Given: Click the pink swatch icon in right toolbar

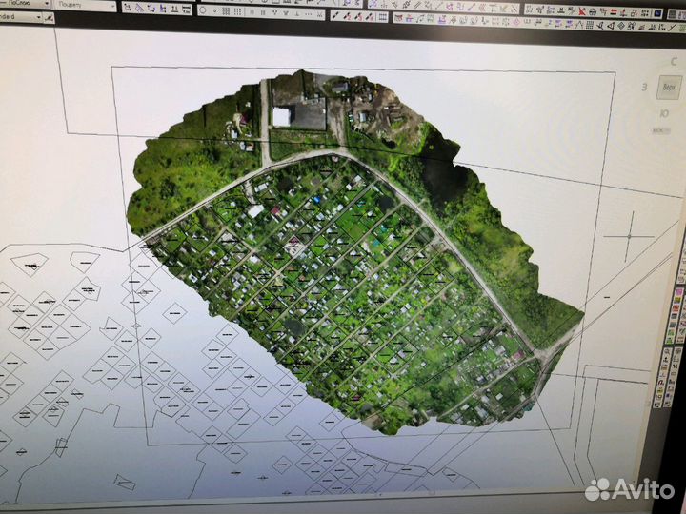Looking at the screenshot, I should pyautogui.click(x=678, y=292).
